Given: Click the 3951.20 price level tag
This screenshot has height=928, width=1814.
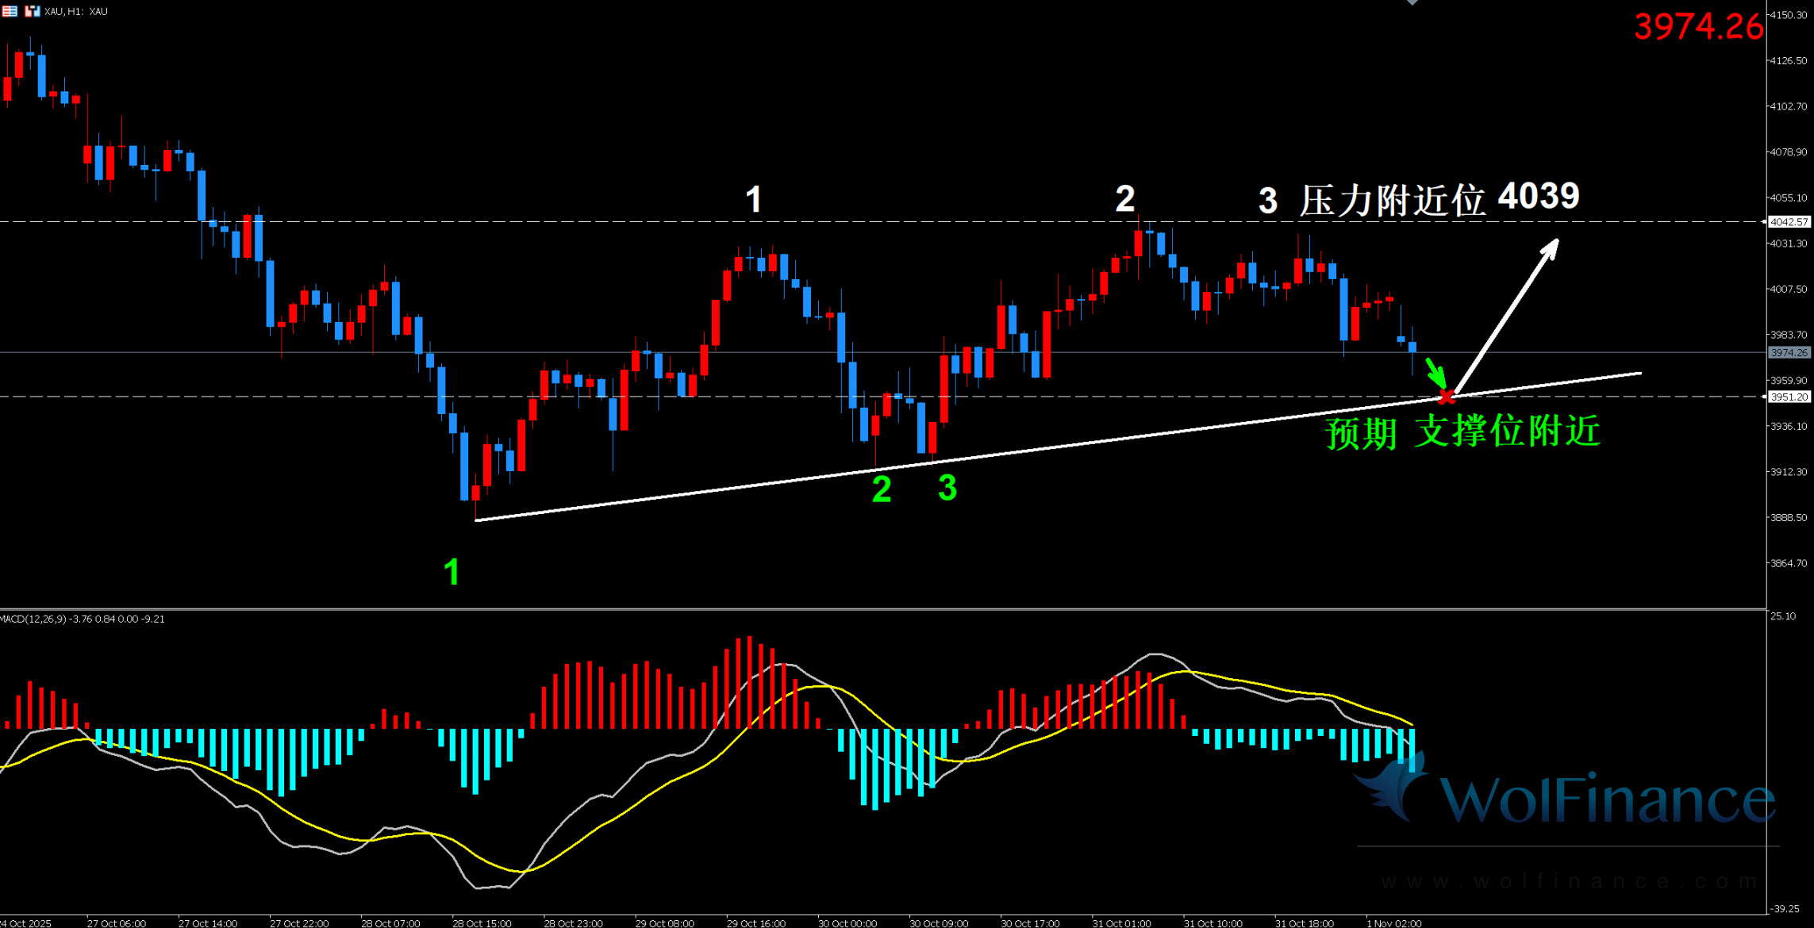Looking at the screenshot, I should pos(1789,397).
